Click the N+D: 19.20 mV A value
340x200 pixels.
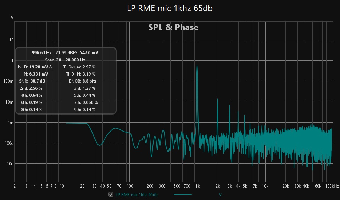click(x=35, y=67)
